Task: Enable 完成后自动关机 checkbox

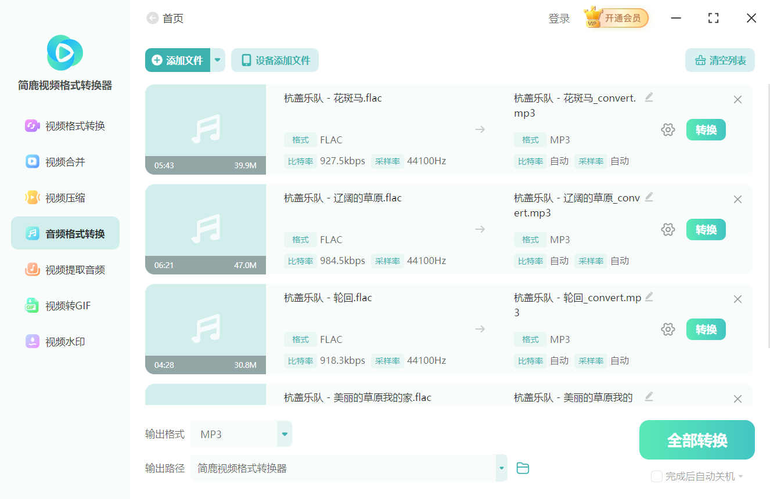Action: [x=657, y=476]
